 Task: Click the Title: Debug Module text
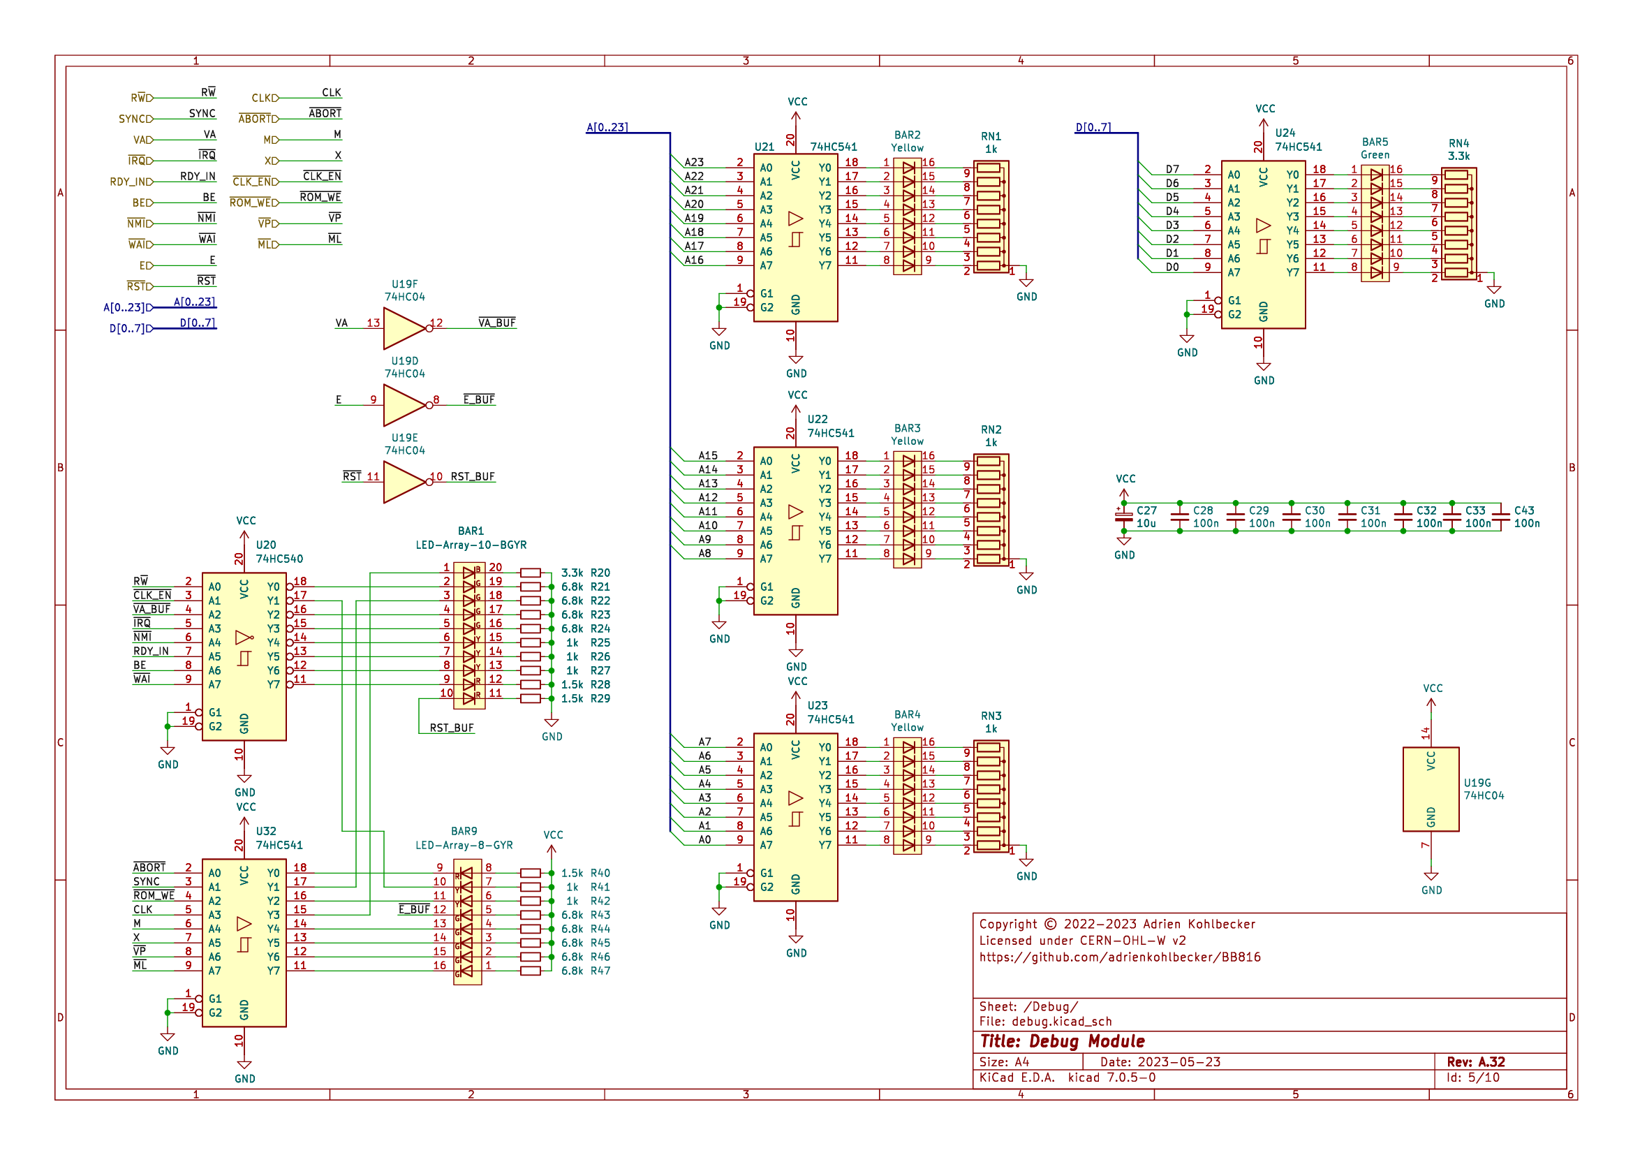(1062, 1041)
